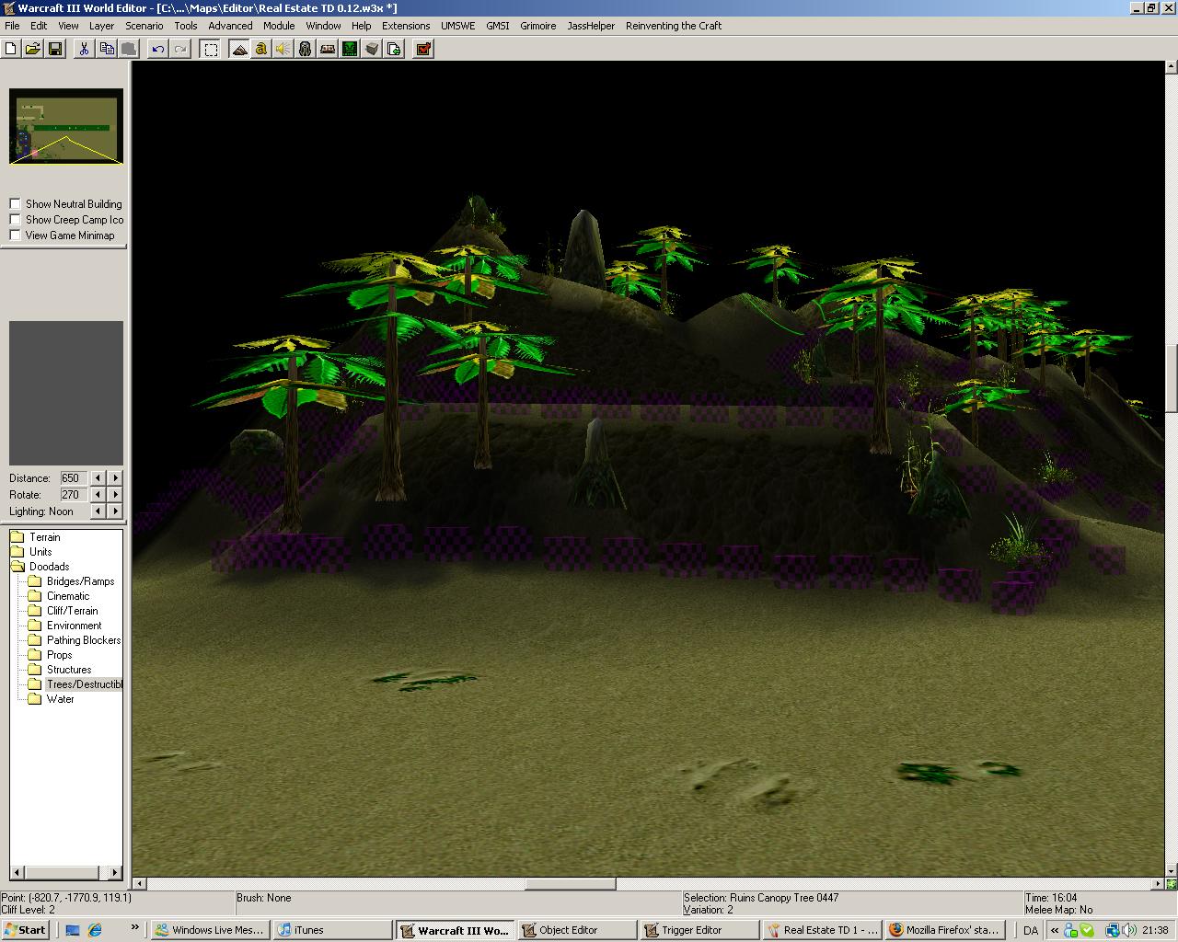Toggle Show Creep Camp Icons checkbox
The image size is (1178, 942).
coord(15,220)
